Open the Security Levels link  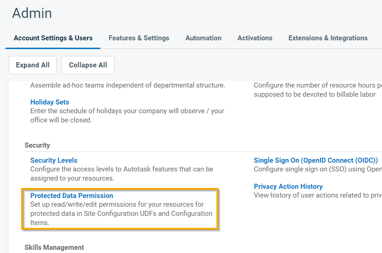(54, 160)
